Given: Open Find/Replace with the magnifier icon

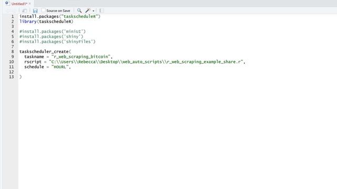Looking at the screenshot, I should tap(80, 10).
